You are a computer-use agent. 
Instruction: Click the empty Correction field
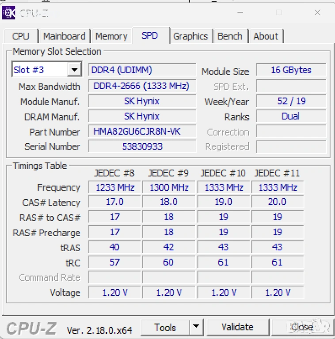pyautogui.click(x=291, y=132)
